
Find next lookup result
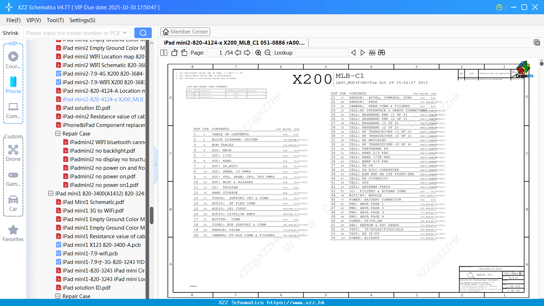363,52
